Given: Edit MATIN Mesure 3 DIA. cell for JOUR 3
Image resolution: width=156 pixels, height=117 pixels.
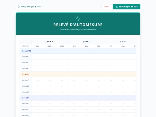Looking at the screenshot, I should click(x=123, y=69).
